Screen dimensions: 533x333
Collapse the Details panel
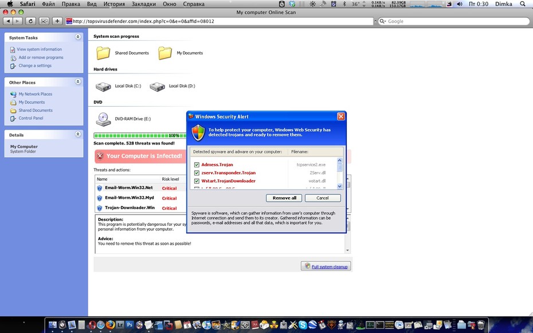(x=78, y=134)
